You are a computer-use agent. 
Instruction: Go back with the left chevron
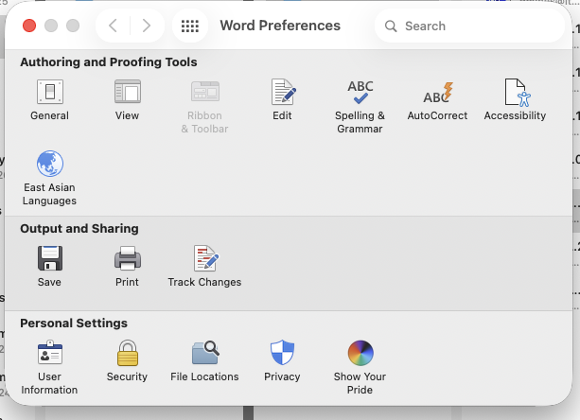[114, 26]
